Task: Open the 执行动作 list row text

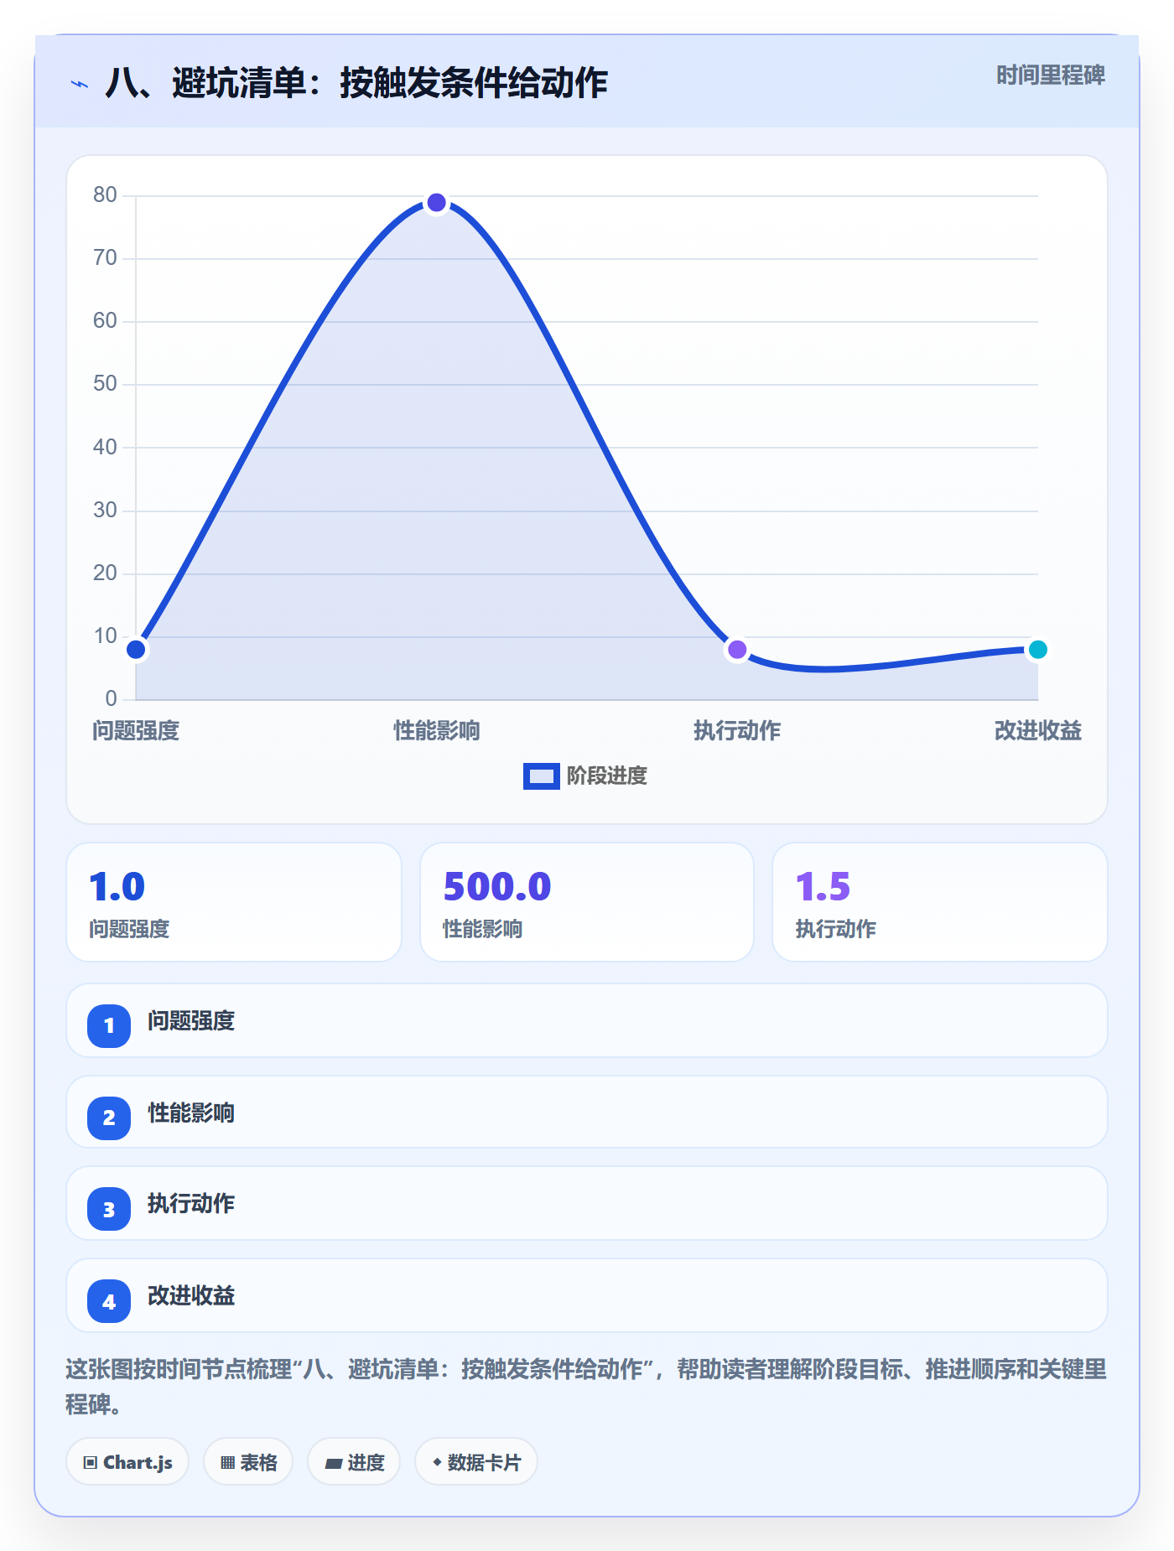Action: (191, 1204)
